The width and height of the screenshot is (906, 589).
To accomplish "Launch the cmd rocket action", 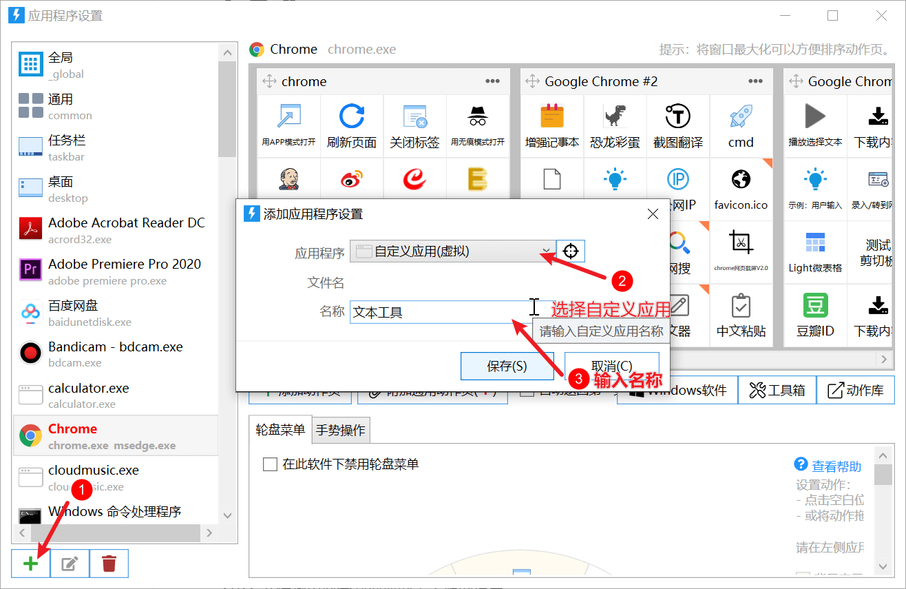I will point(741,126).
